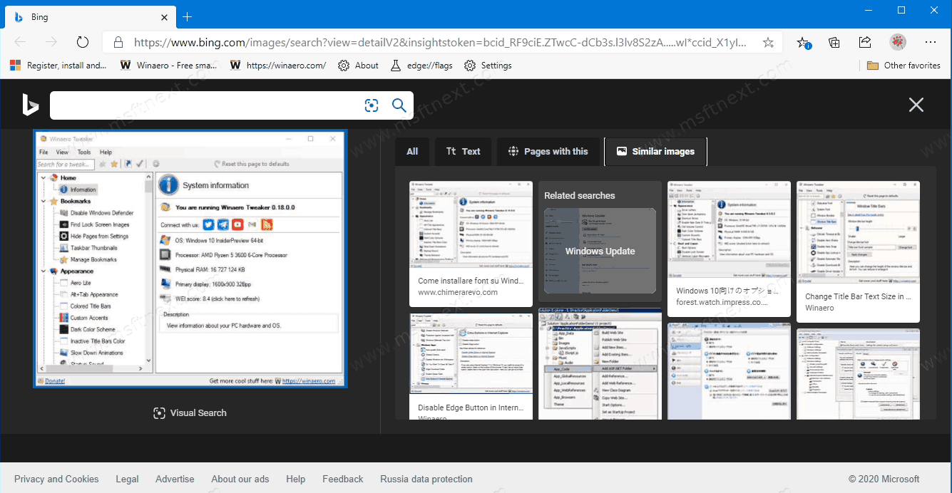Open the 'Register, install and...' bookmark
The width and height of the screenshot is (952, 493).
[x=58, y=66]
